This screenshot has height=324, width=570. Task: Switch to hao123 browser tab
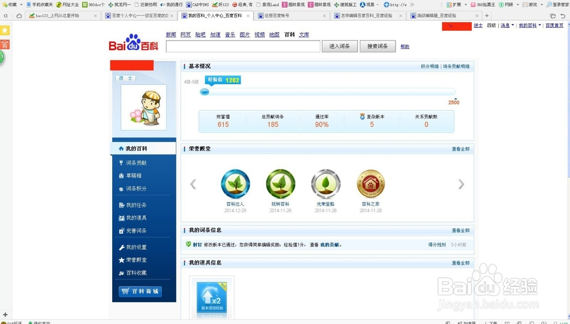63,15
